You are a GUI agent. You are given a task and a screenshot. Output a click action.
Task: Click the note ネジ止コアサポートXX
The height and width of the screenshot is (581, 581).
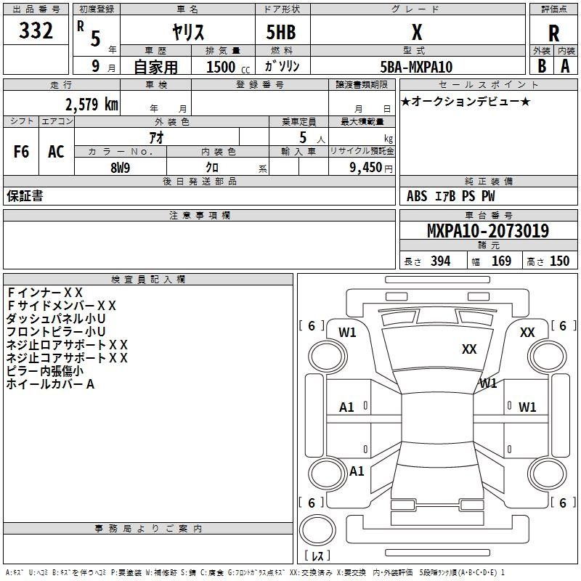click(x=67, y=358)
